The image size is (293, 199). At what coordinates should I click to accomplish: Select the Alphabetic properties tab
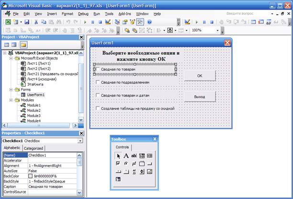(12, 148)
